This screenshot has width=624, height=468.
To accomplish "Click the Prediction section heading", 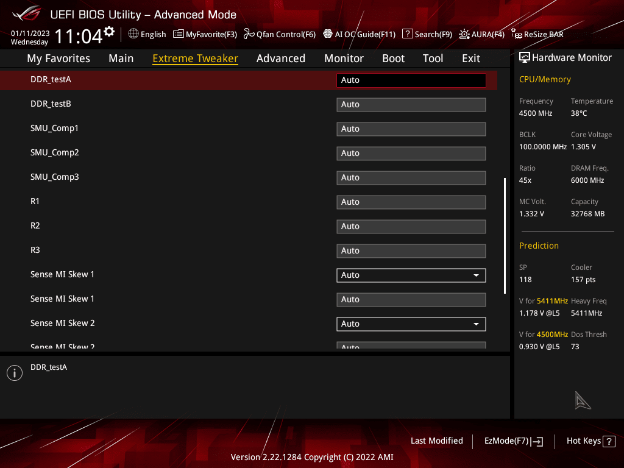I will coord(539,246).
